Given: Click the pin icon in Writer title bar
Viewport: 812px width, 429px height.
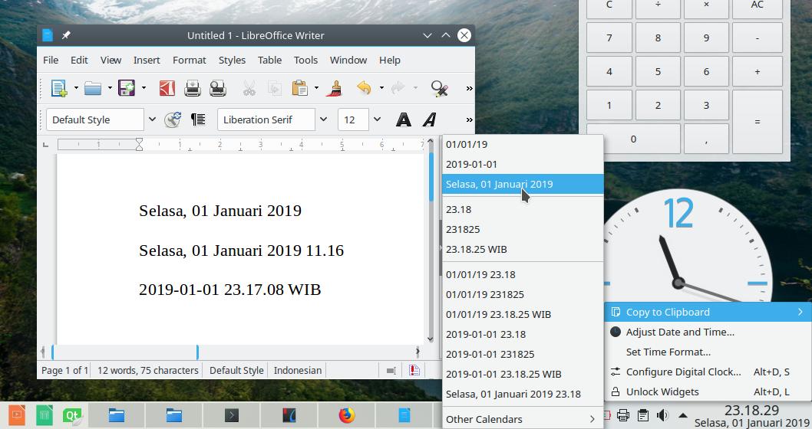Looking at the screenshot, I should pos(66,35).
